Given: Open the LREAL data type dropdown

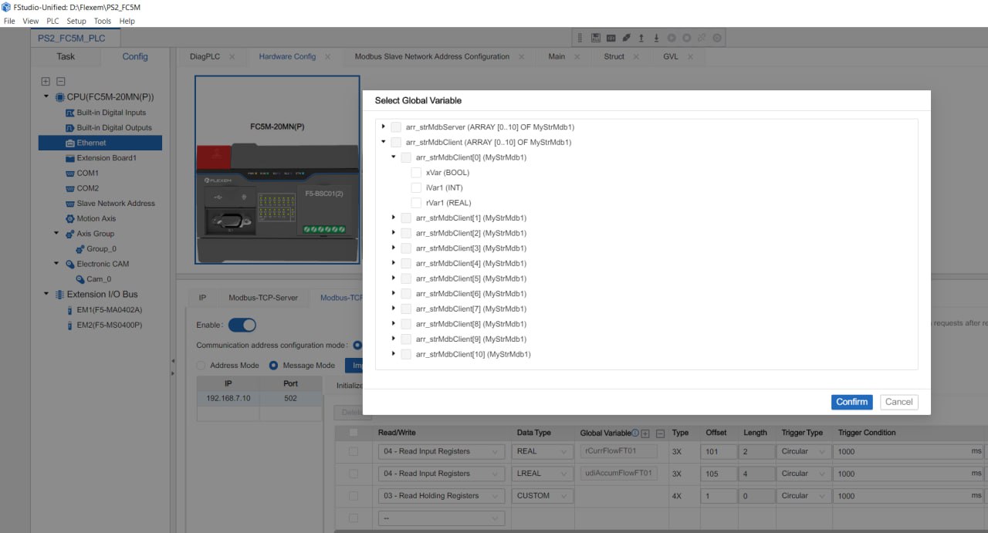Looking at the screenshot, I should click(542, 474).
